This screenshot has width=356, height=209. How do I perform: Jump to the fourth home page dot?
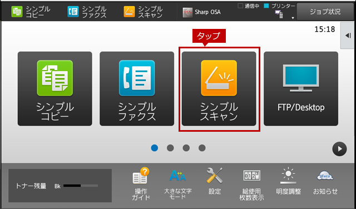pos(202,148)
